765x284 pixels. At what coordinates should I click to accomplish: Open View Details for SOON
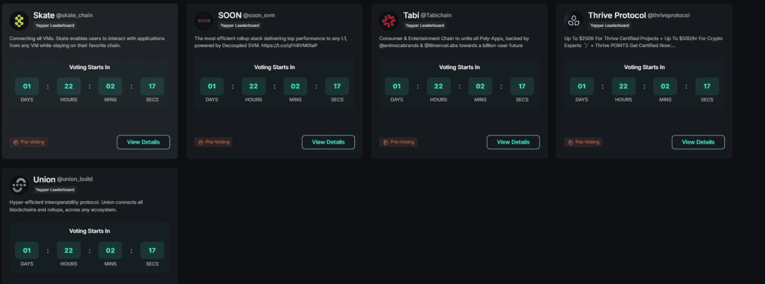[x=328, y=142]
